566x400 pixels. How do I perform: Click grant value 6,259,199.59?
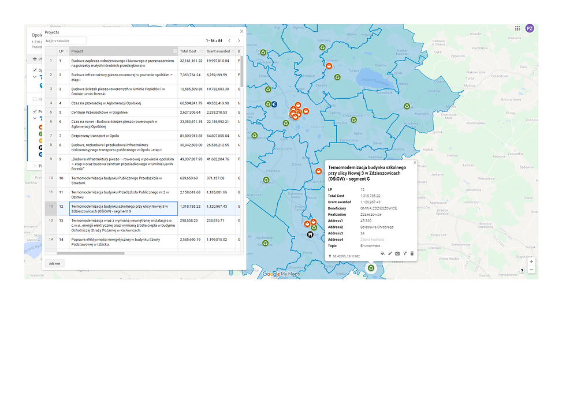coord(217,75)
